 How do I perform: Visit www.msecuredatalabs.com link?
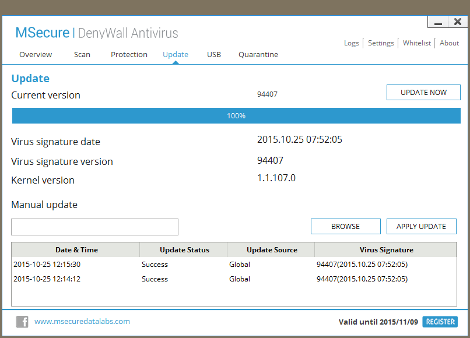tap(82, 322)
